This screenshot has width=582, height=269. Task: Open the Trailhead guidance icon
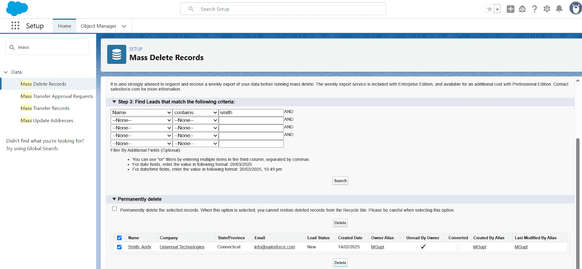pos(522,9)
